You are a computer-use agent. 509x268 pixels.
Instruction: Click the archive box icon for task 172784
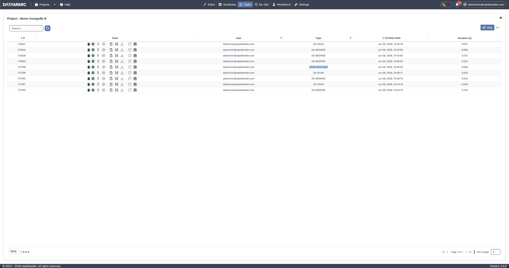(x=135, y=90)
